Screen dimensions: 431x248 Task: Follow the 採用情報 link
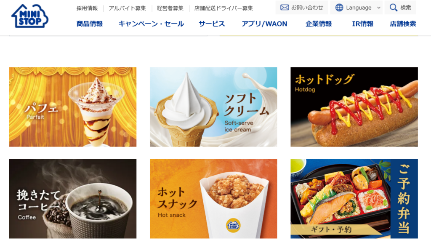[87, 8]
